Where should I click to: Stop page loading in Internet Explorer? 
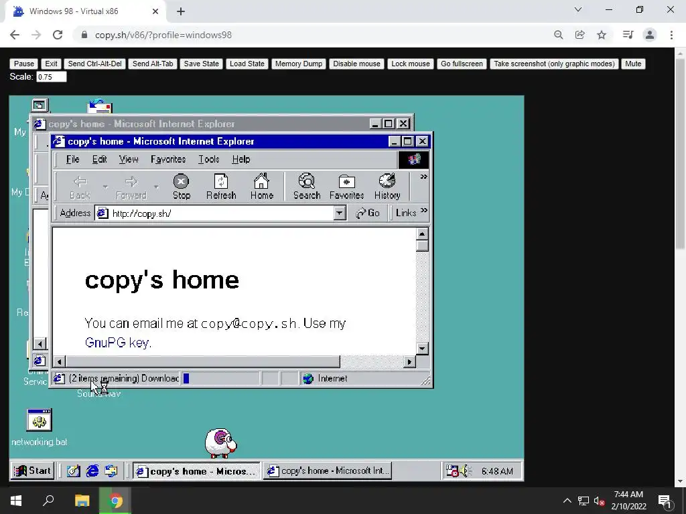[x=181, y=187]
